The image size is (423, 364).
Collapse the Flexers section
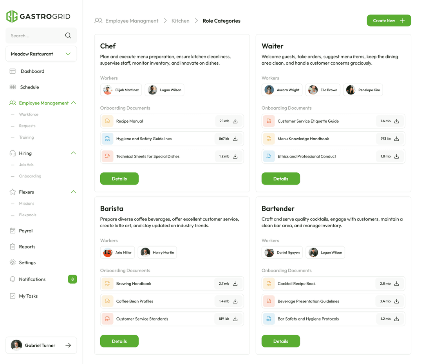tap(73, 192)
